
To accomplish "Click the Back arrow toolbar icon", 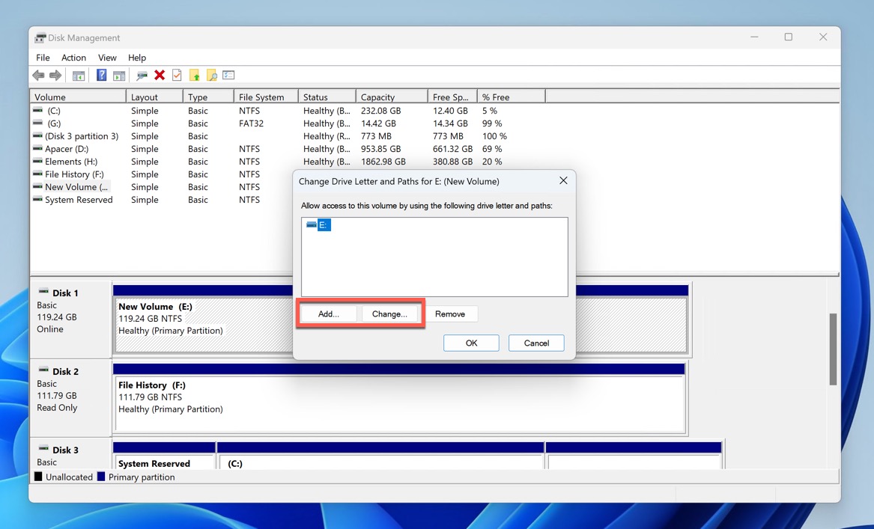I will pos(38,76).
